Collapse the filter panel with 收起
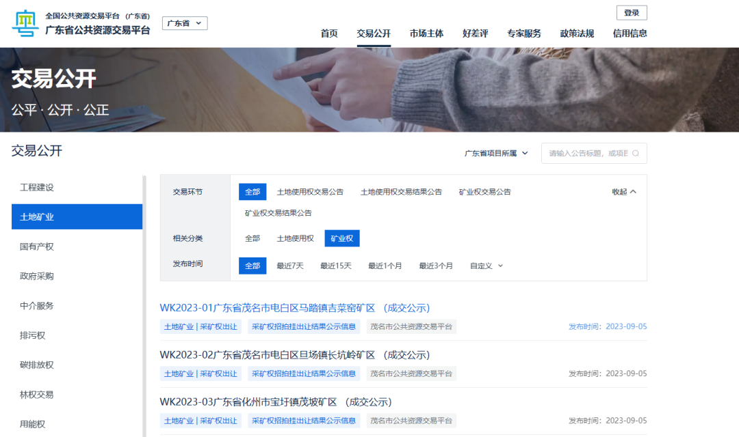The image size is (739, 437). coord(623,192)
